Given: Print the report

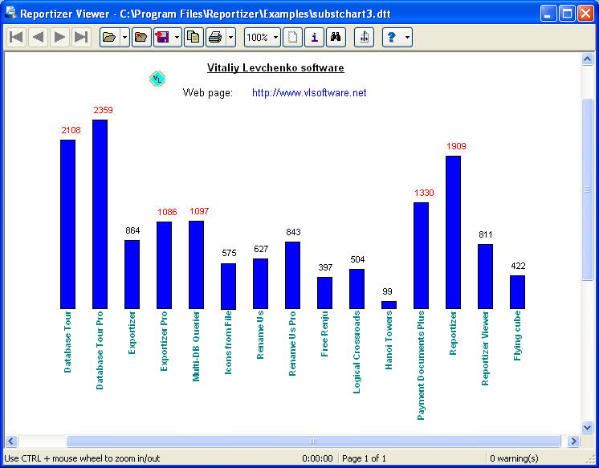Looking at the screenshot, I should point(215,38).
